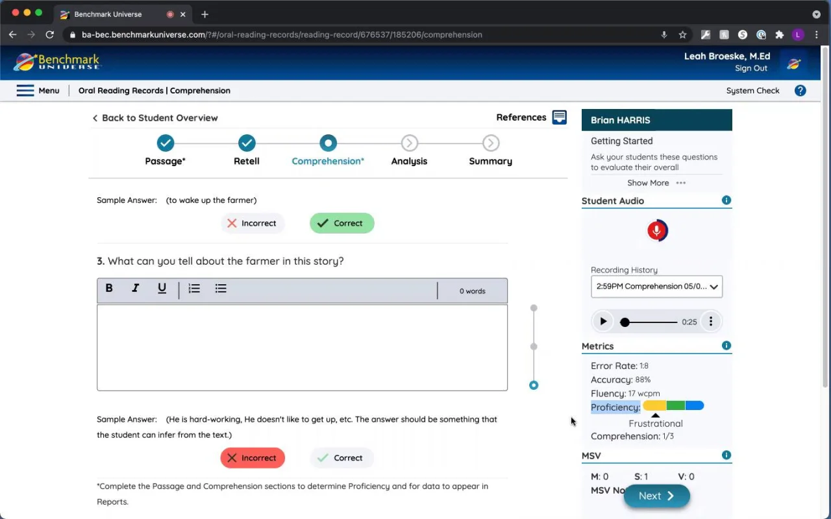Show MSV info icon
The image size is (831, 519).
[x=726, y=455]
